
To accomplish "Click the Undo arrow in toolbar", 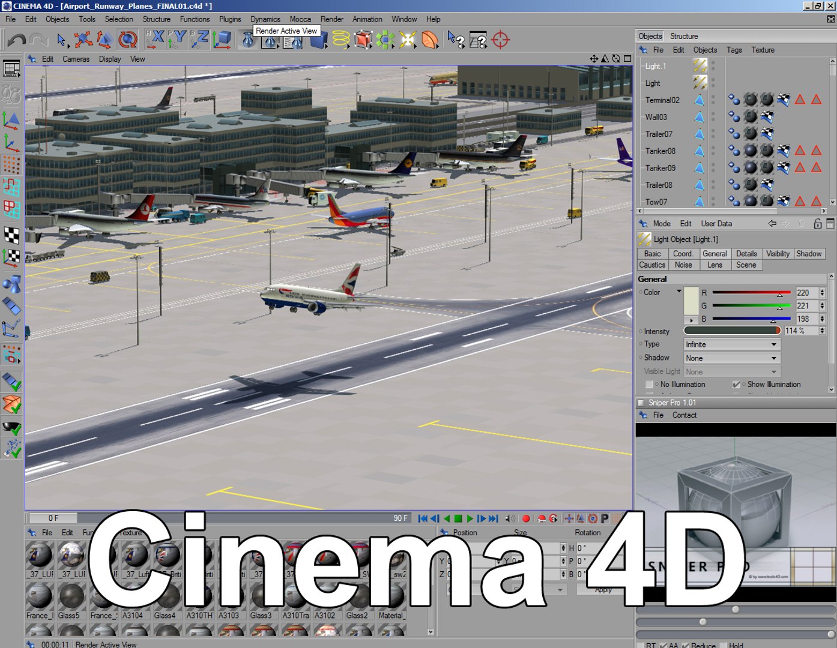I will point(16,40).
